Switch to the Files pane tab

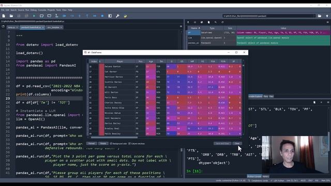click(x=271, y=97)
